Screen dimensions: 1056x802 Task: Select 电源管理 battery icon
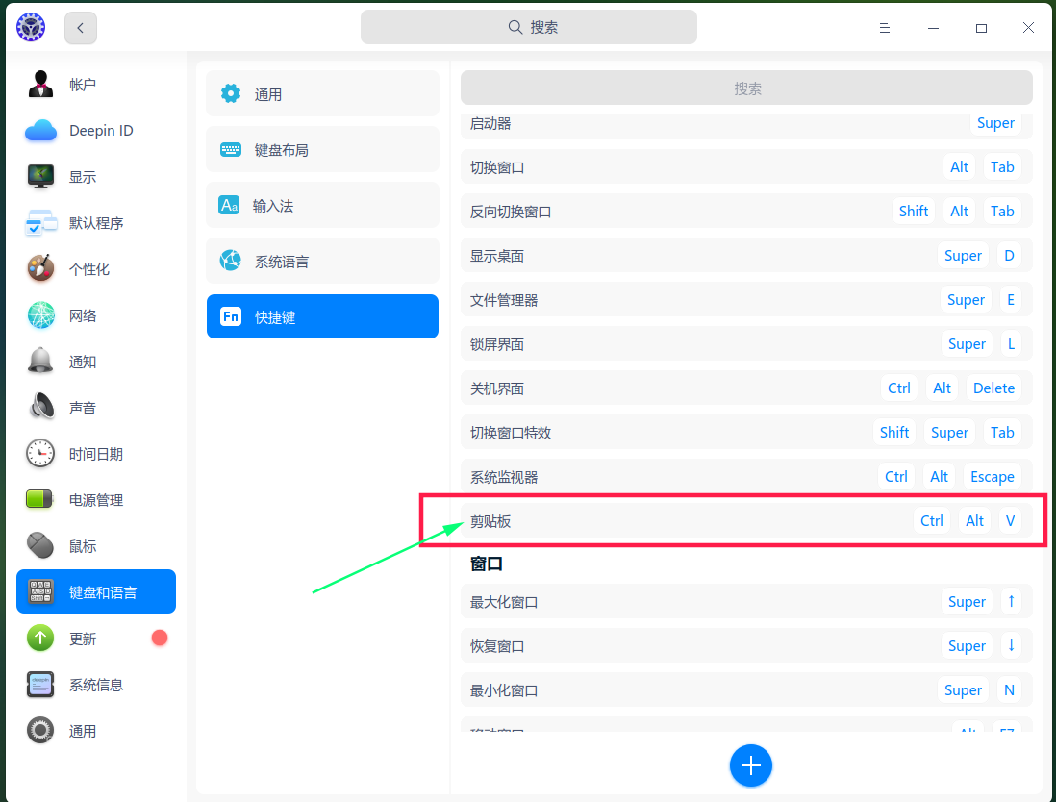(39, 500)
